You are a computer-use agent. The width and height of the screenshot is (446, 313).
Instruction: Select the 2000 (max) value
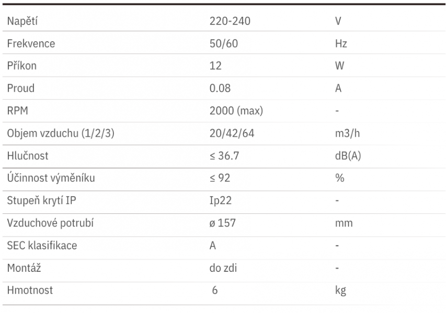click(236, 111)
